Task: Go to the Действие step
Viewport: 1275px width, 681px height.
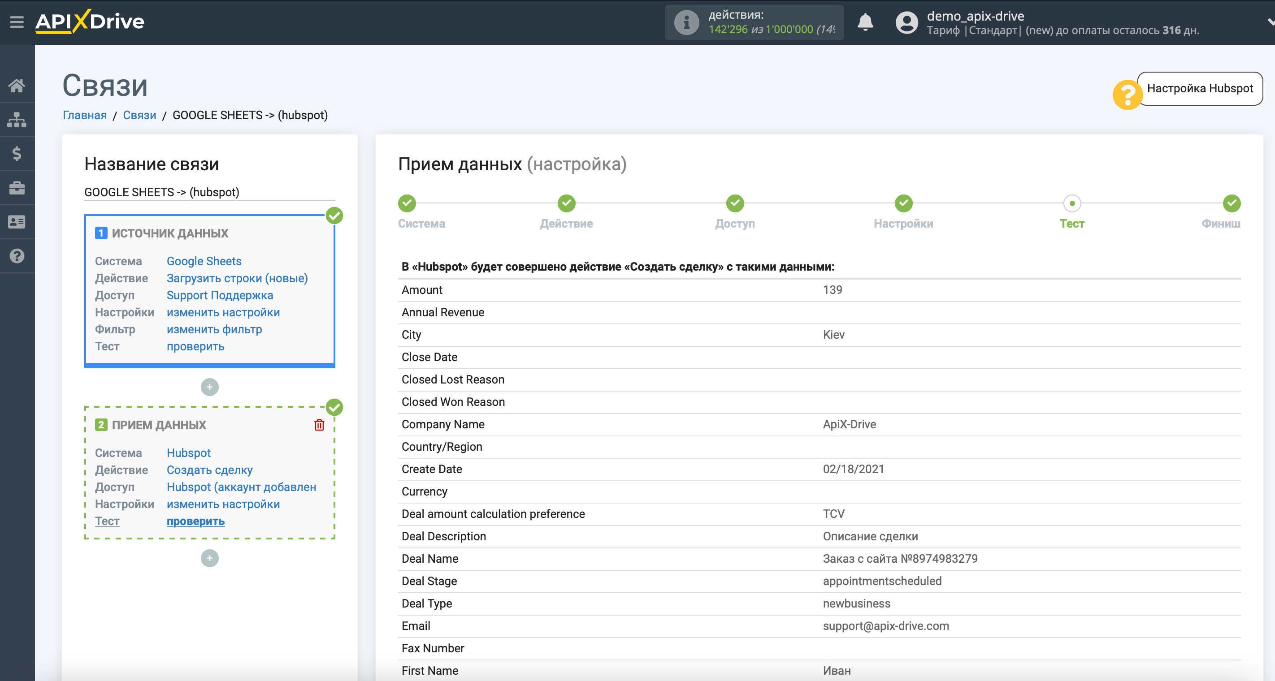Action: 566,224
